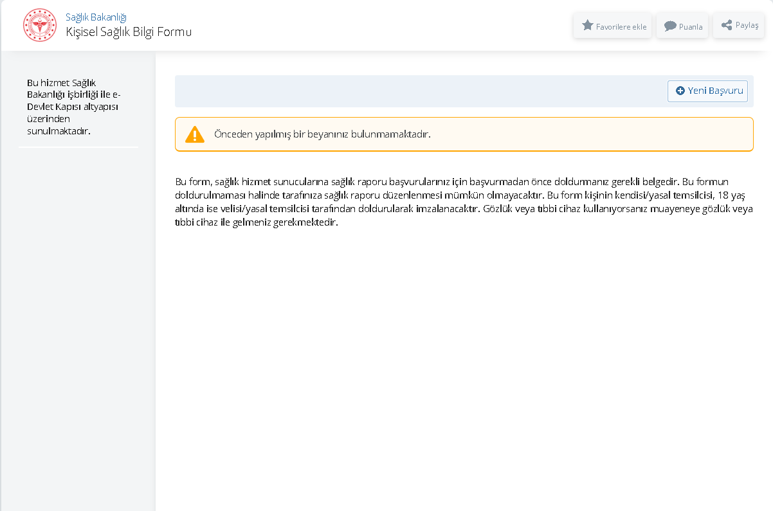Click the star icon in Favorilere ekle
773x511 pixels.
coord(587,25)
